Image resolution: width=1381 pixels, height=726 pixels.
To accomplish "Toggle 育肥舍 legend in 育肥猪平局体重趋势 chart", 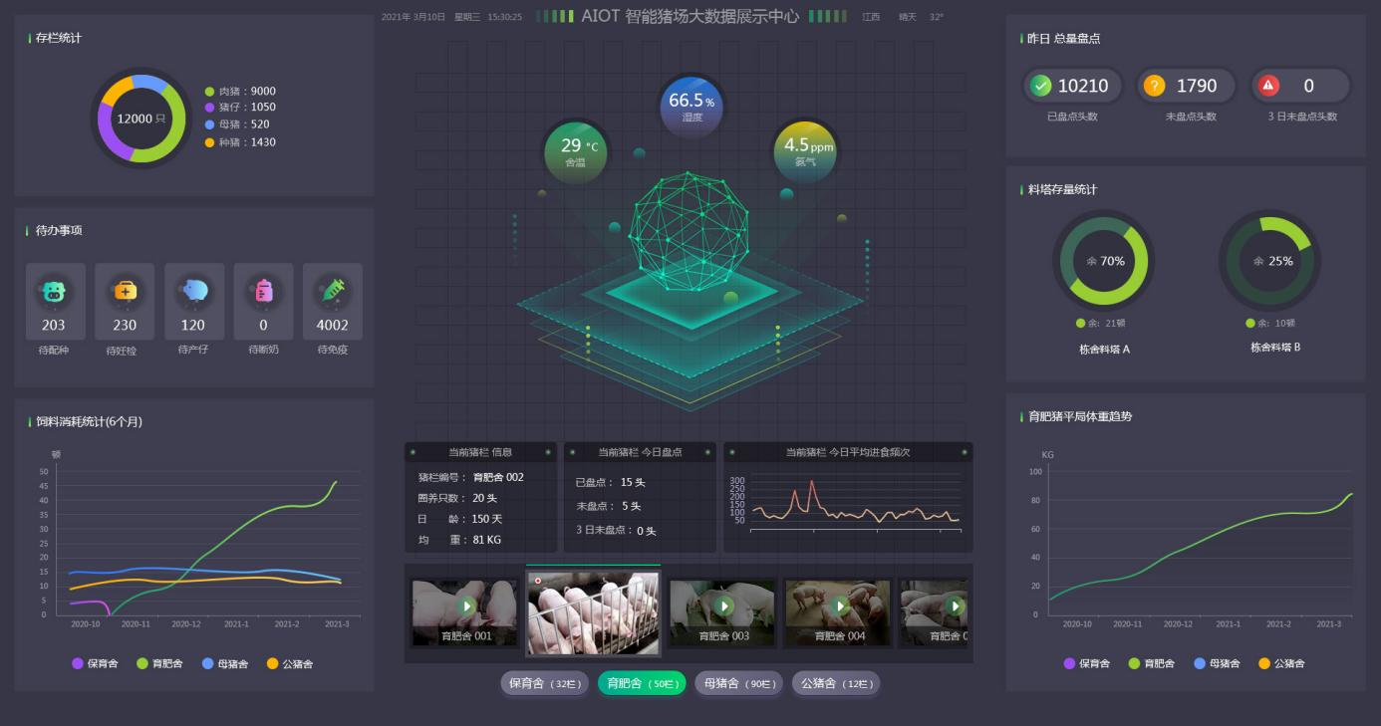I will coord(1152,663).
